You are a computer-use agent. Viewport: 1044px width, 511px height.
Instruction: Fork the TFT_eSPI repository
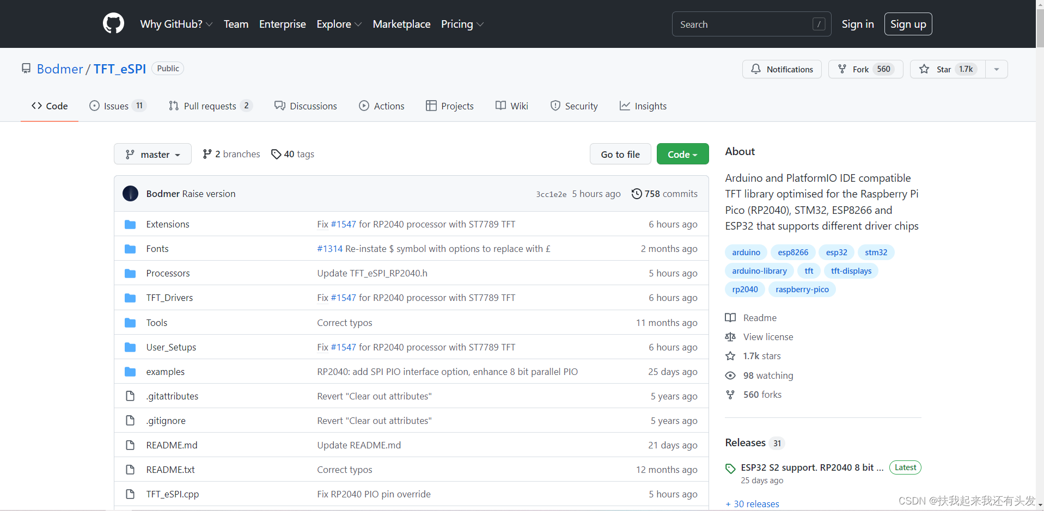coord(865,69)
